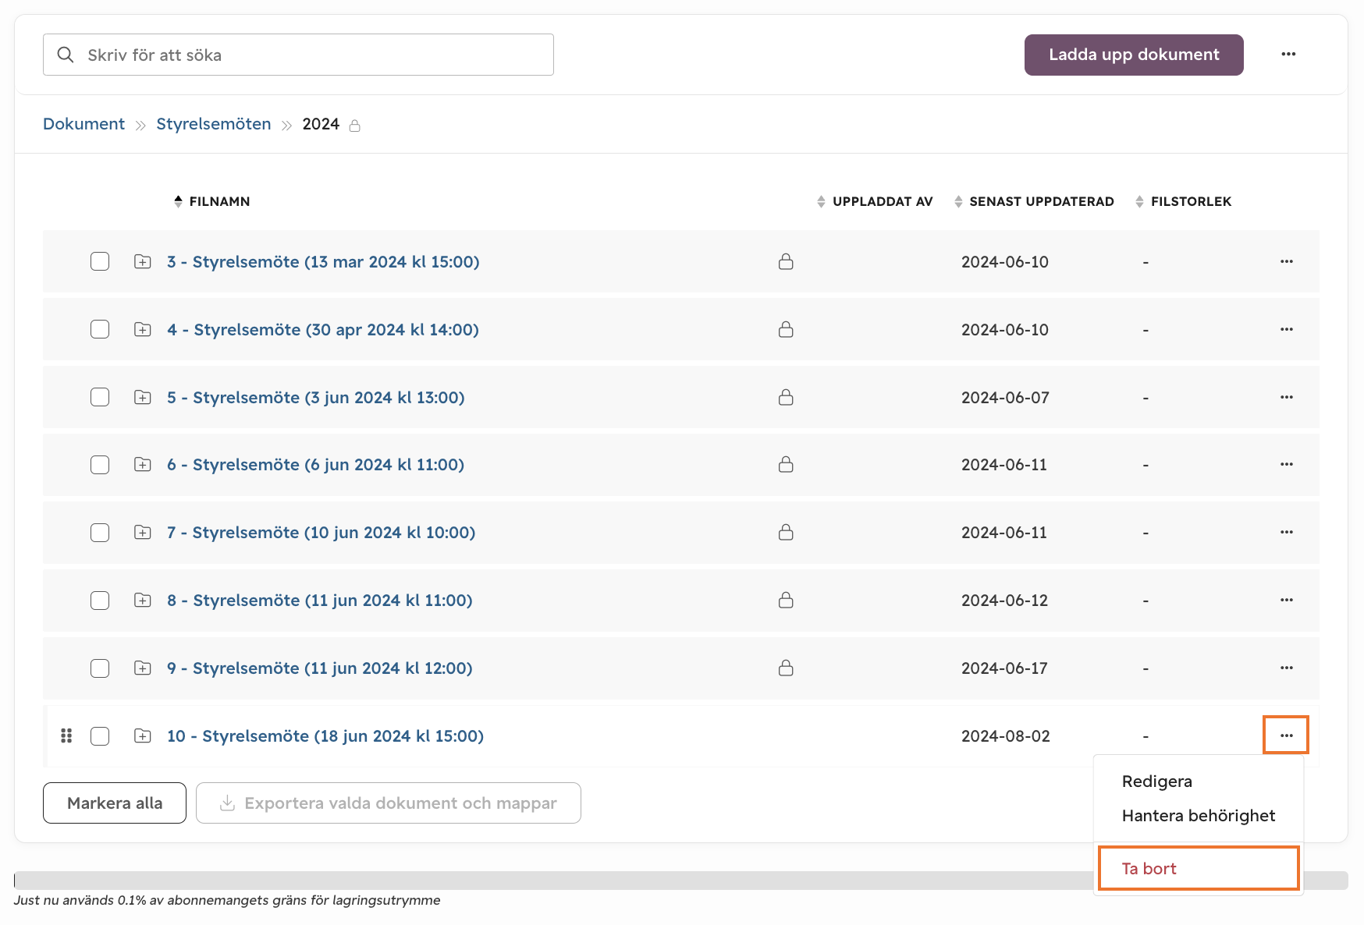
Task: Open 5 - Styrelsemöte (3 jun 2024) folder
Action: [x=316, y=398]
